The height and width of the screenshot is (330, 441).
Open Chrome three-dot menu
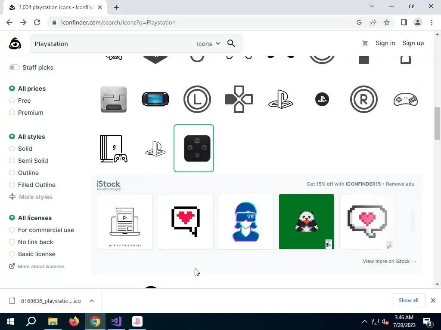click(432, 22)
